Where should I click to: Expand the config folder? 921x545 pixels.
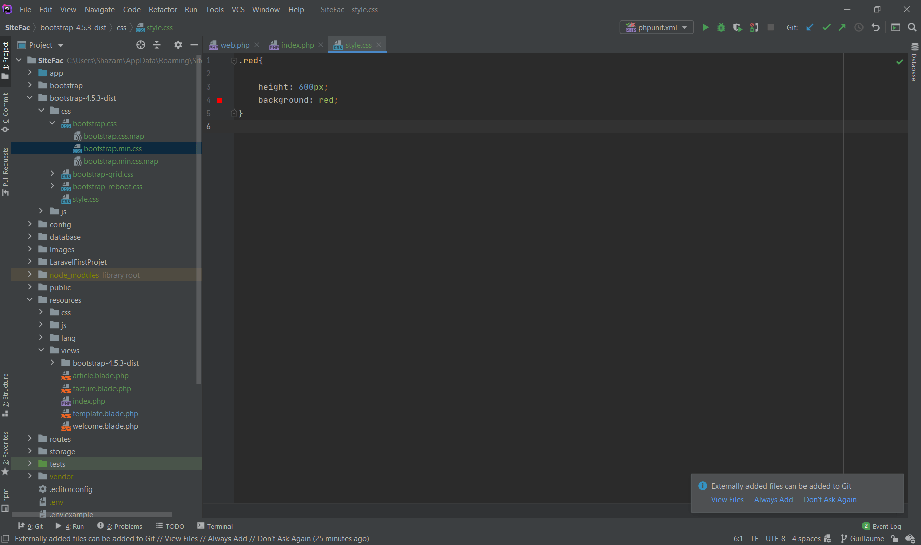point(30,224)
